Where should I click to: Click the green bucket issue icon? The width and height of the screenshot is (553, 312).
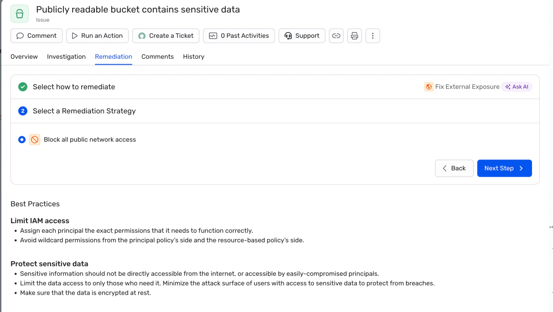(20, 14)
